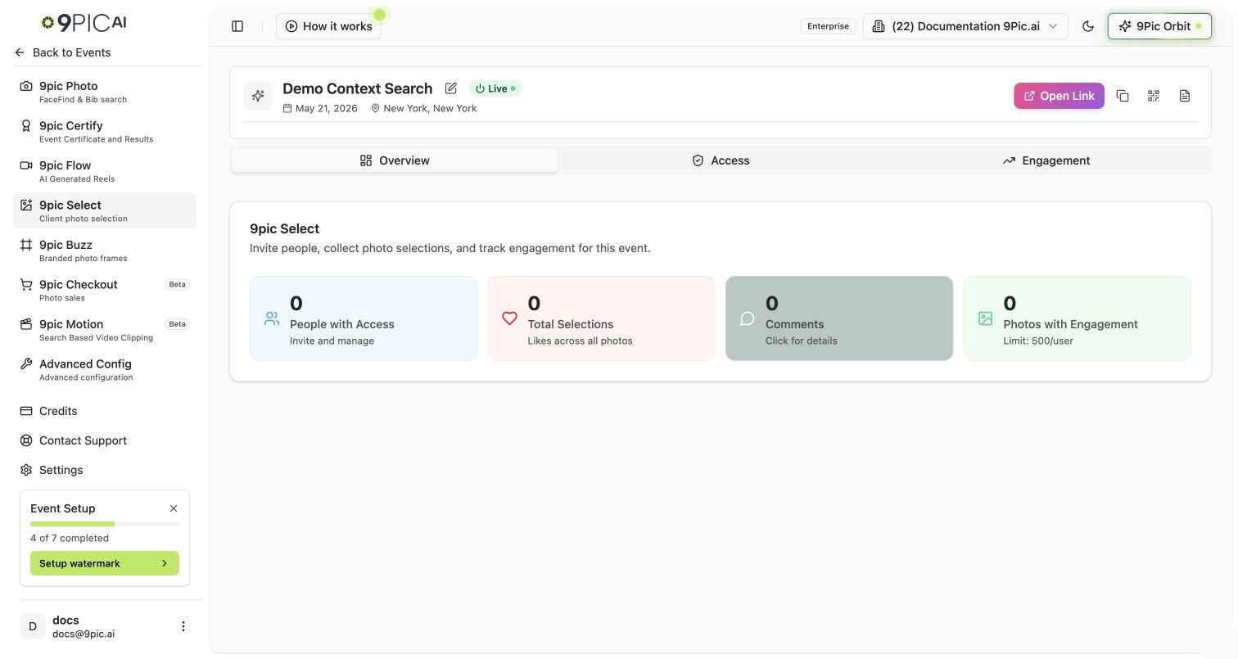Image resolution: width=1238 pixels, height=659 pixels.
Task: Open 9pic Flow AI reels
Action: (105, 171)
